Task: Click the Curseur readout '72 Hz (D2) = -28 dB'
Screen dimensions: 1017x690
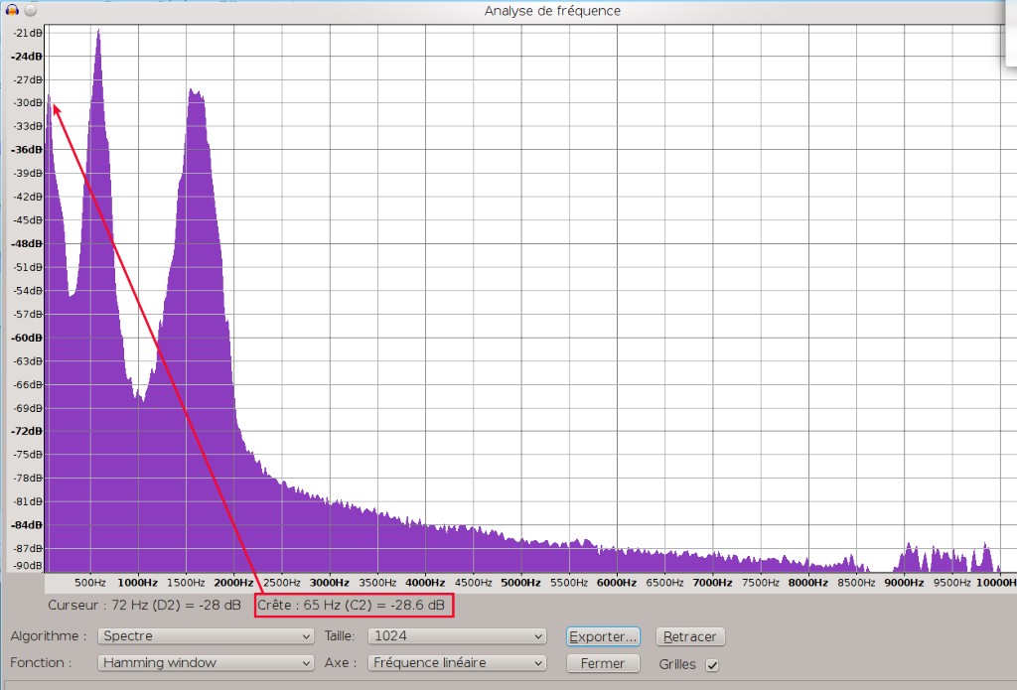Action: pyautogui.click(x=176, y=605)
